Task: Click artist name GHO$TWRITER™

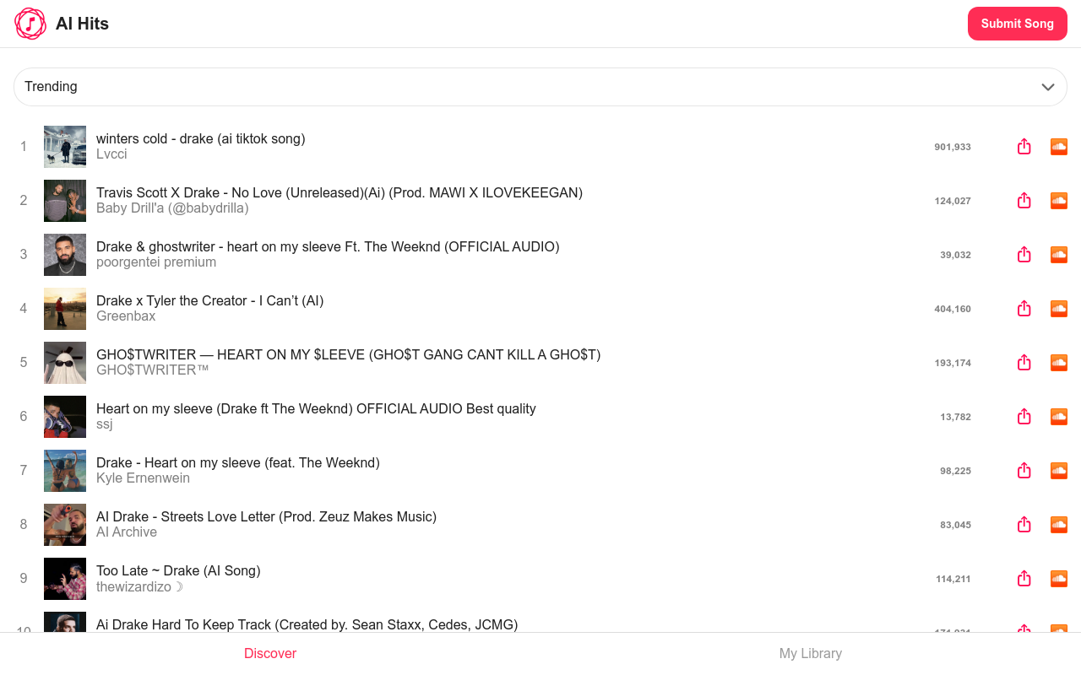Action: 152,370
